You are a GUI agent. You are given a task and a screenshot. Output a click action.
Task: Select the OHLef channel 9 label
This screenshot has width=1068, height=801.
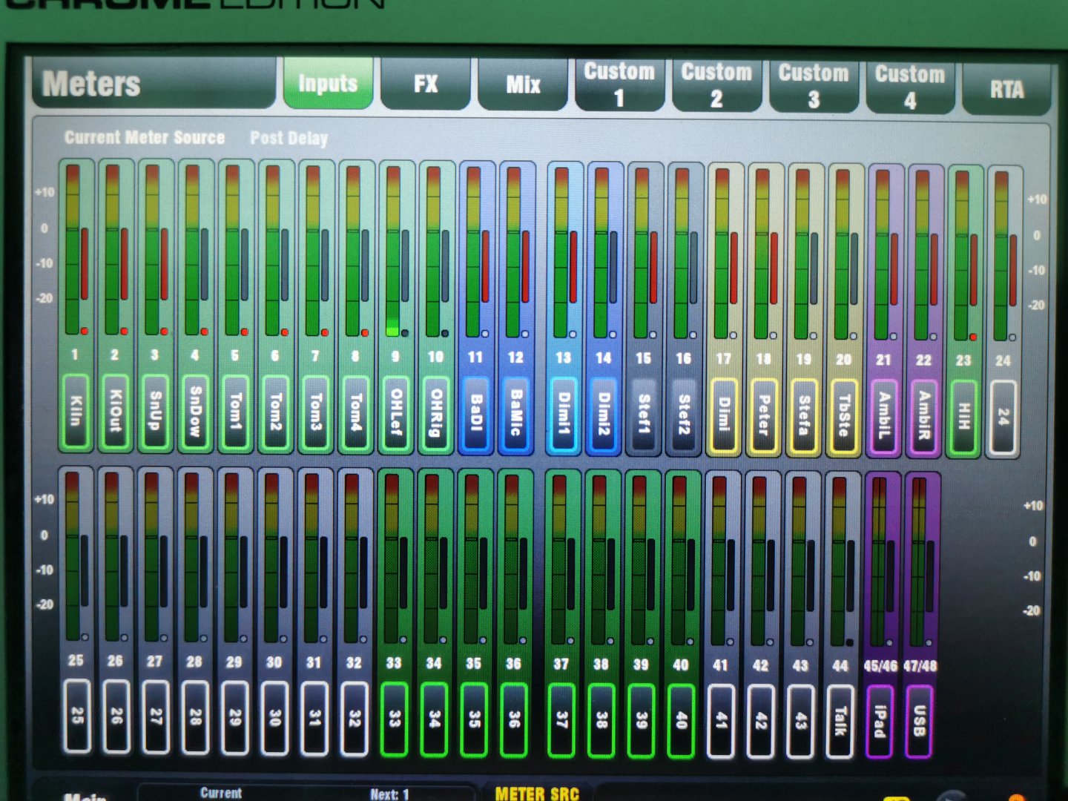pyautogui.click(x=395, y=413)
